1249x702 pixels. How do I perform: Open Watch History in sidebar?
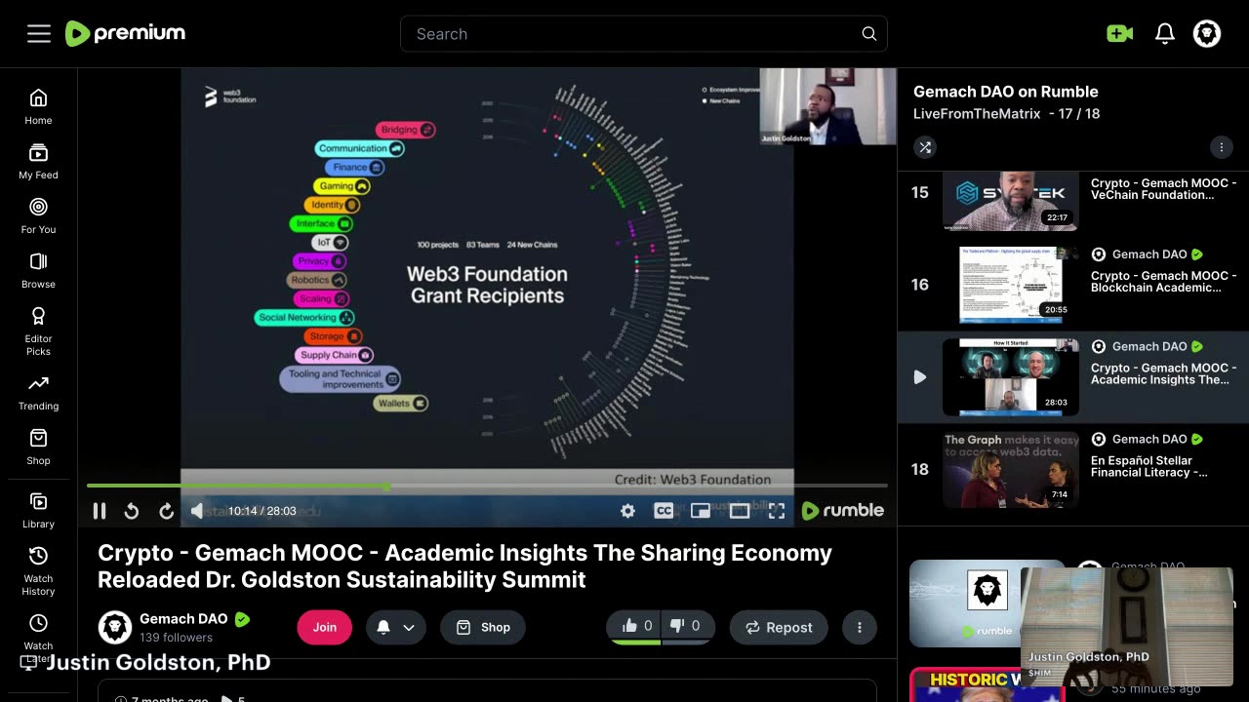pyautogui.click(x=38, y=570)
